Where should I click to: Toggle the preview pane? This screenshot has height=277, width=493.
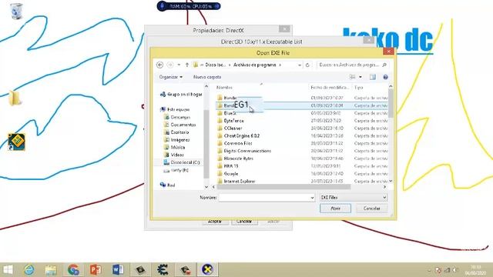pos(373,77)
